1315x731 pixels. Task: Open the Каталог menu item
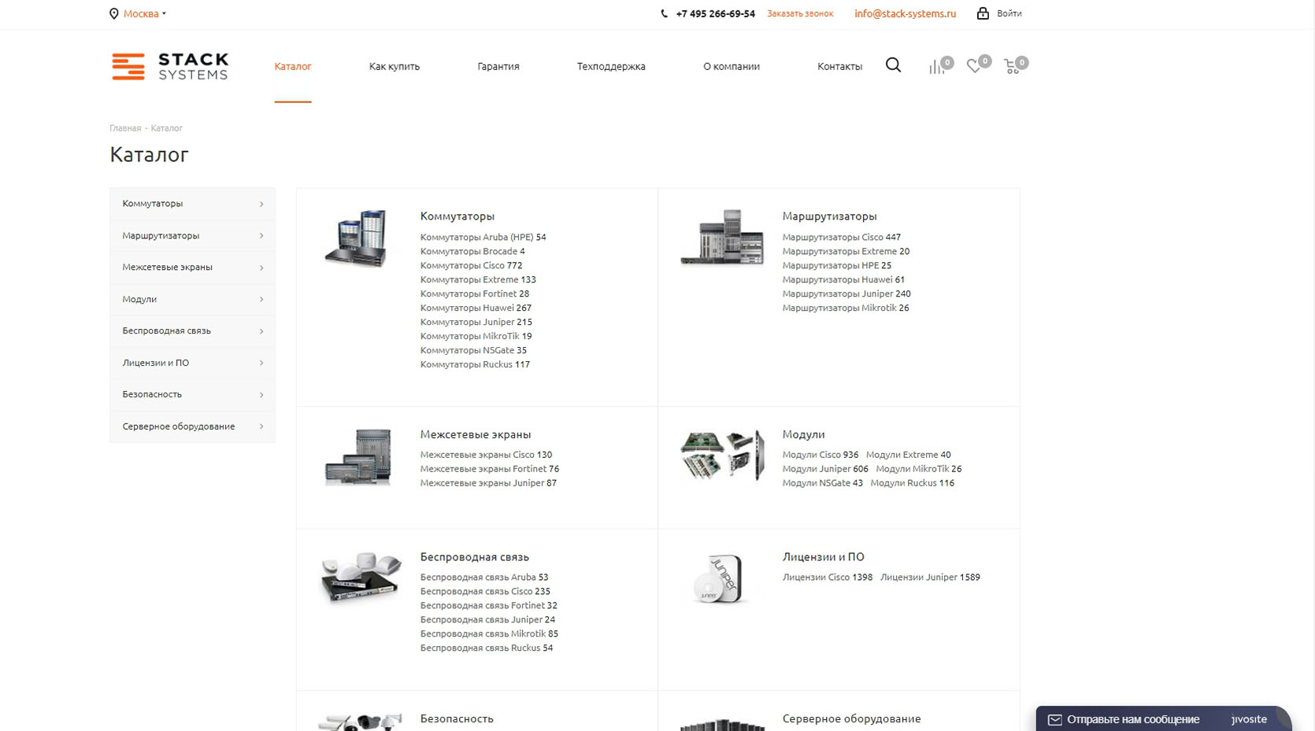(x=293, y=66)
